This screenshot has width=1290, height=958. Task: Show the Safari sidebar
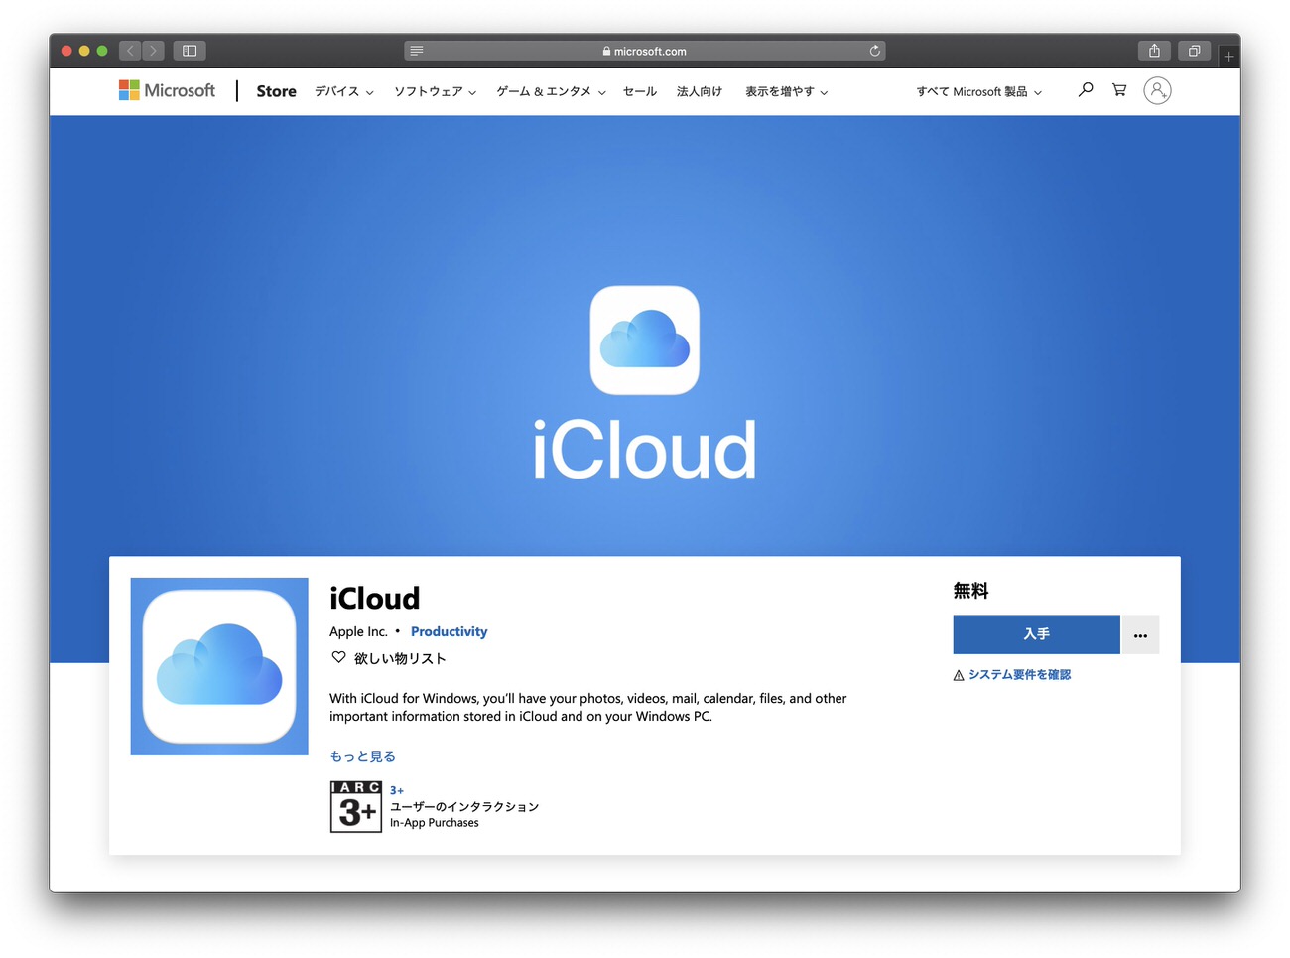[190, 51]
